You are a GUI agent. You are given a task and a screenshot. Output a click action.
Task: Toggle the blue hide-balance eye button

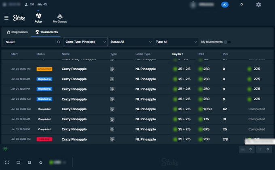pos(225,5)
